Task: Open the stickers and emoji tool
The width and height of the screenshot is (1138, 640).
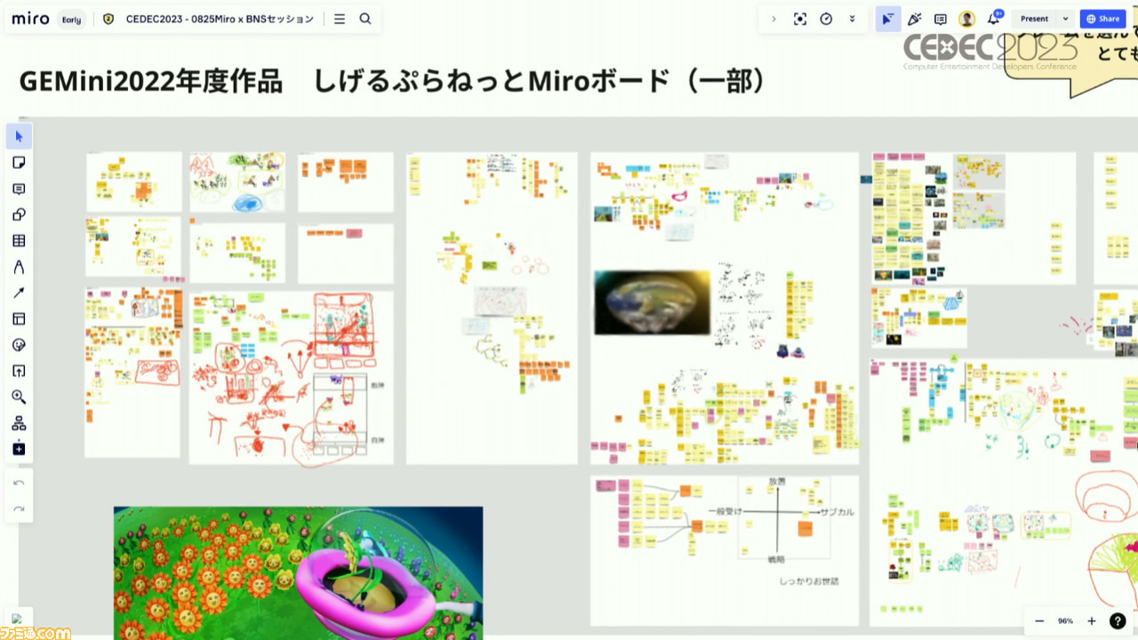Action: coord(19,345)
